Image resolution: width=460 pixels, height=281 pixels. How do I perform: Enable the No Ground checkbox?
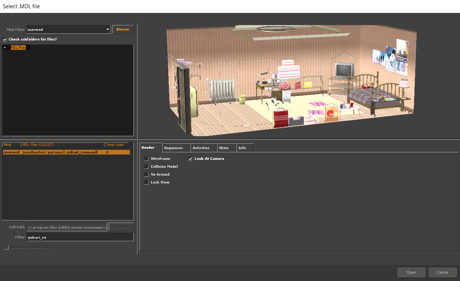(146, 175)
